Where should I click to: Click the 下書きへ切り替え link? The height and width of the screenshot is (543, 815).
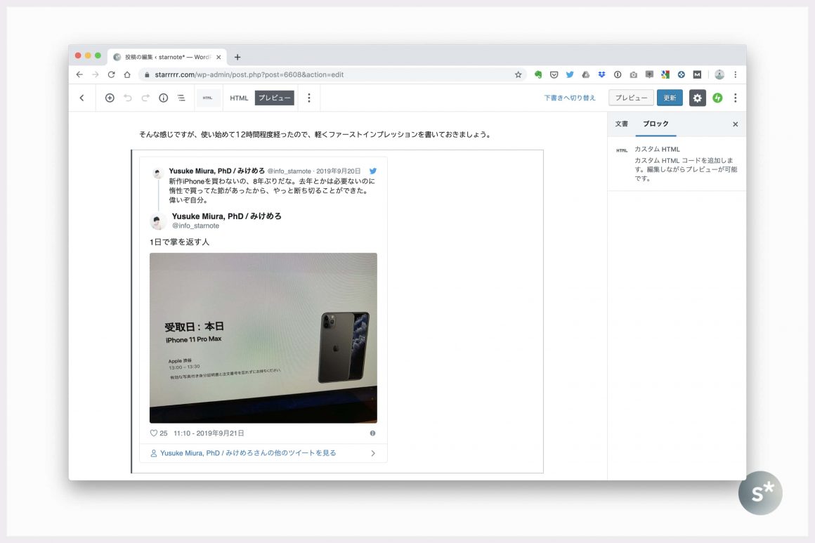tap(570, 98)
